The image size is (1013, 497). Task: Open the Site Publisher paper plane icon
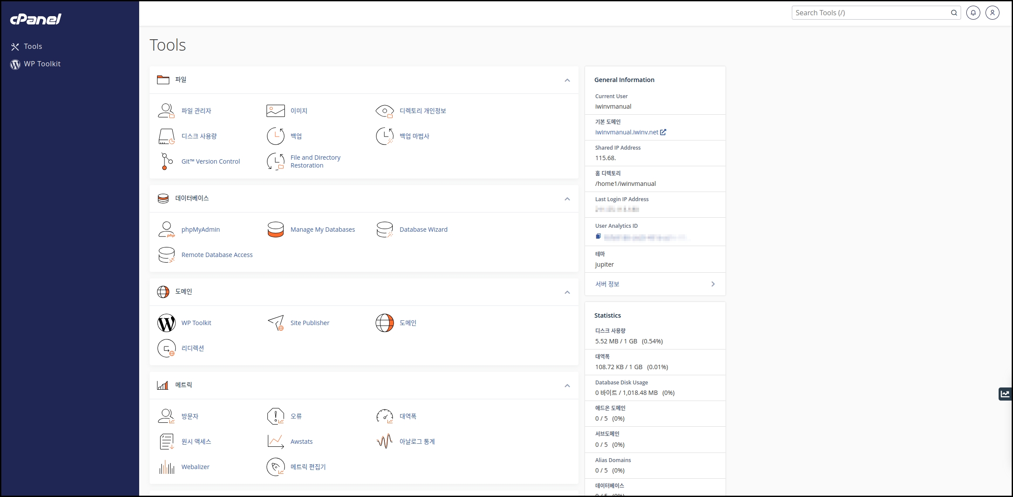pos(275,323)
